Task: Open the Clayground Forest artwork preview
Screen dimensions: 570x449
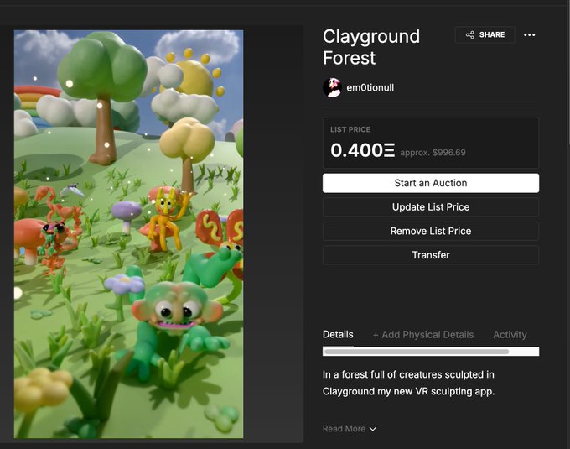Action: 129,234
